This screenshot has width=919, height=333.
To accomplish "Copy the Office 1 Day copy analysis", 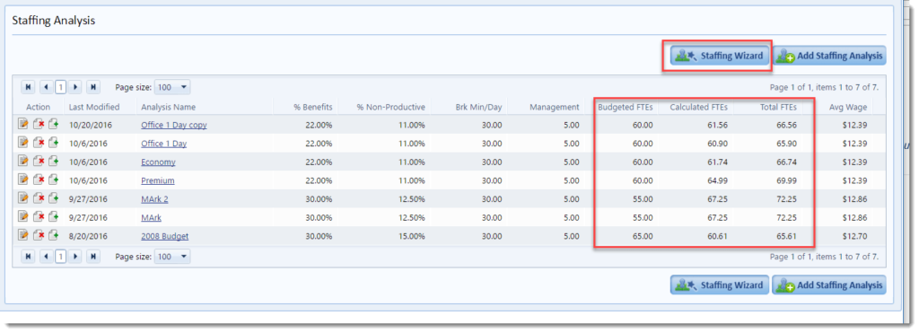I will pyautogui.click(x=53, y=124).
